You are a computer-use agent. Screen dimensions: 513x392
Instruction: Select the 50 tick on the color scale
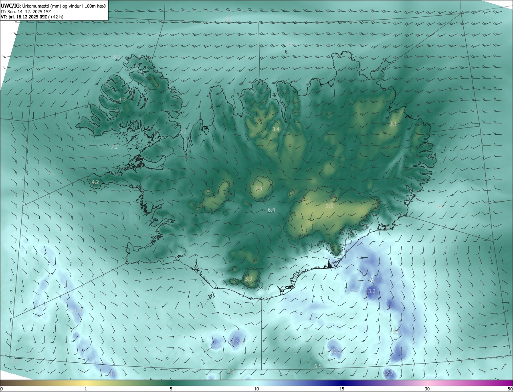(510, 389)
